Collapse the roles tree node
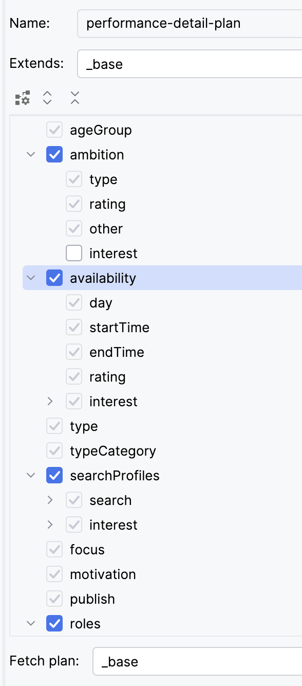 pos(31,624)
